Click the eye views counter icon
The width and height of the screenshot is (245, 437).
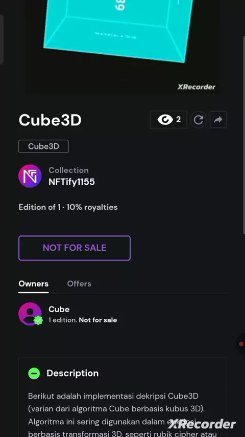click(165, 120)
